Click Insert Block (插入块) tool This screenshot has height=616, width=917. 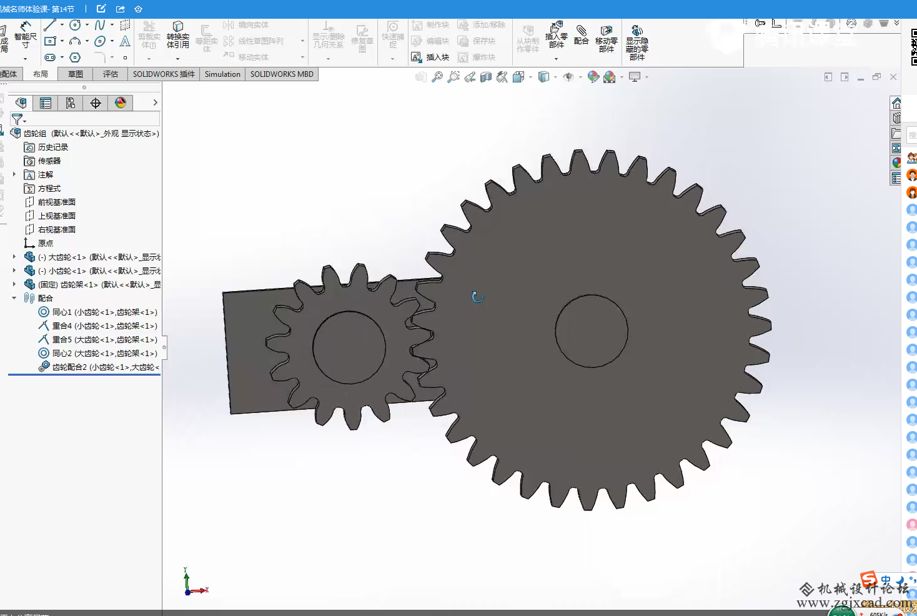coord(430,57)
